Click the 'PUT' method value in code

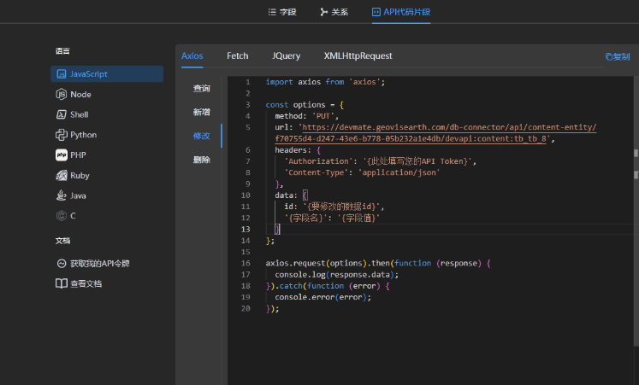point(325,116)
